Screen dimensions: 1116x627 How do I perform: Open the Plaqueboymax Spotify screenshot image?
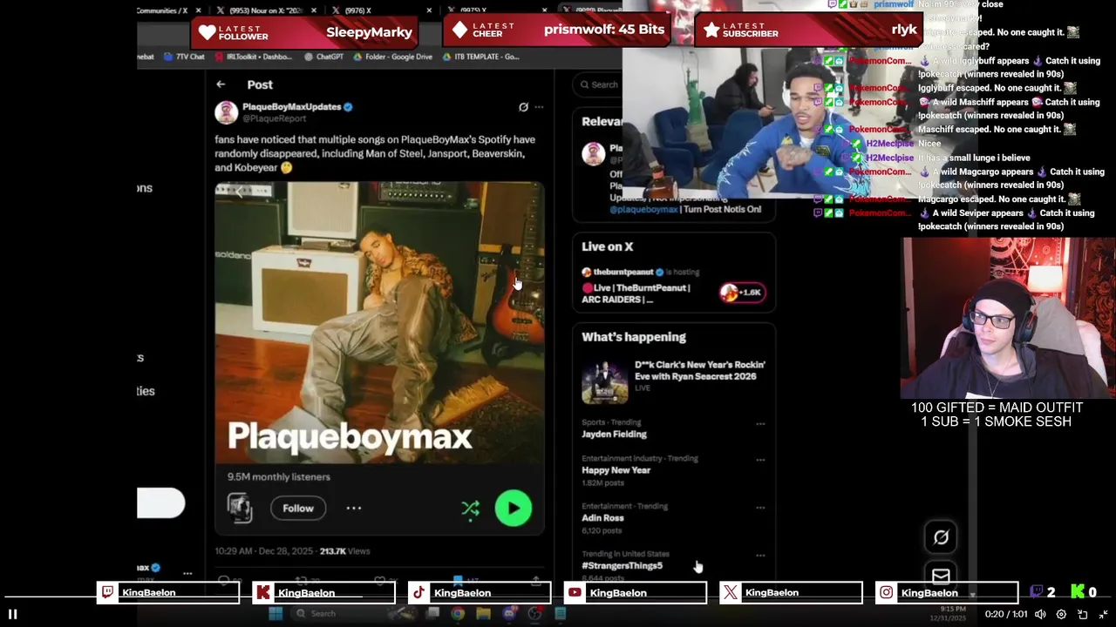pos(379,357)
